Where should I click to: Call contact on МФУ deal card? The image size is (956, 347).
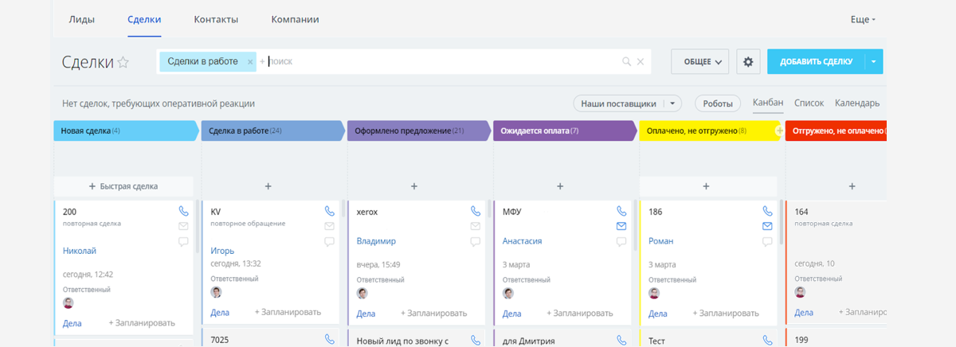click(621, 212)
